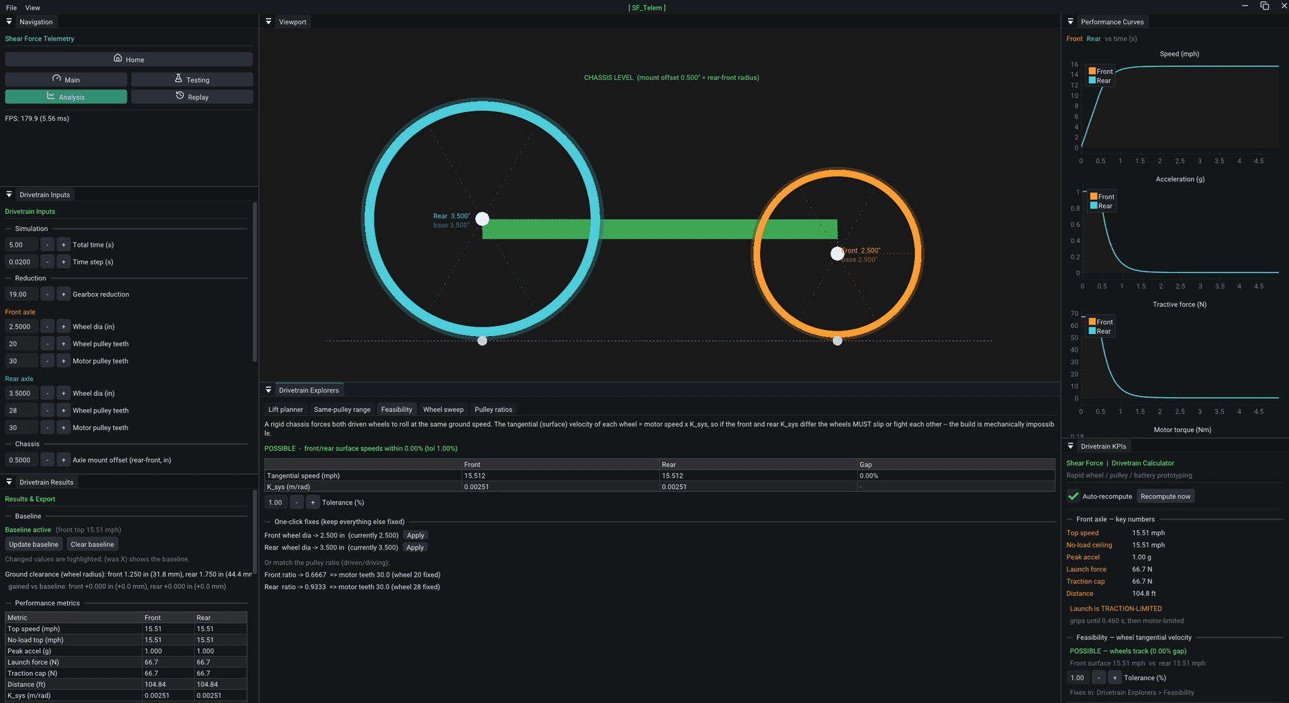
Task: Collapse the Viewport panel
Action: tap(269, 21)
